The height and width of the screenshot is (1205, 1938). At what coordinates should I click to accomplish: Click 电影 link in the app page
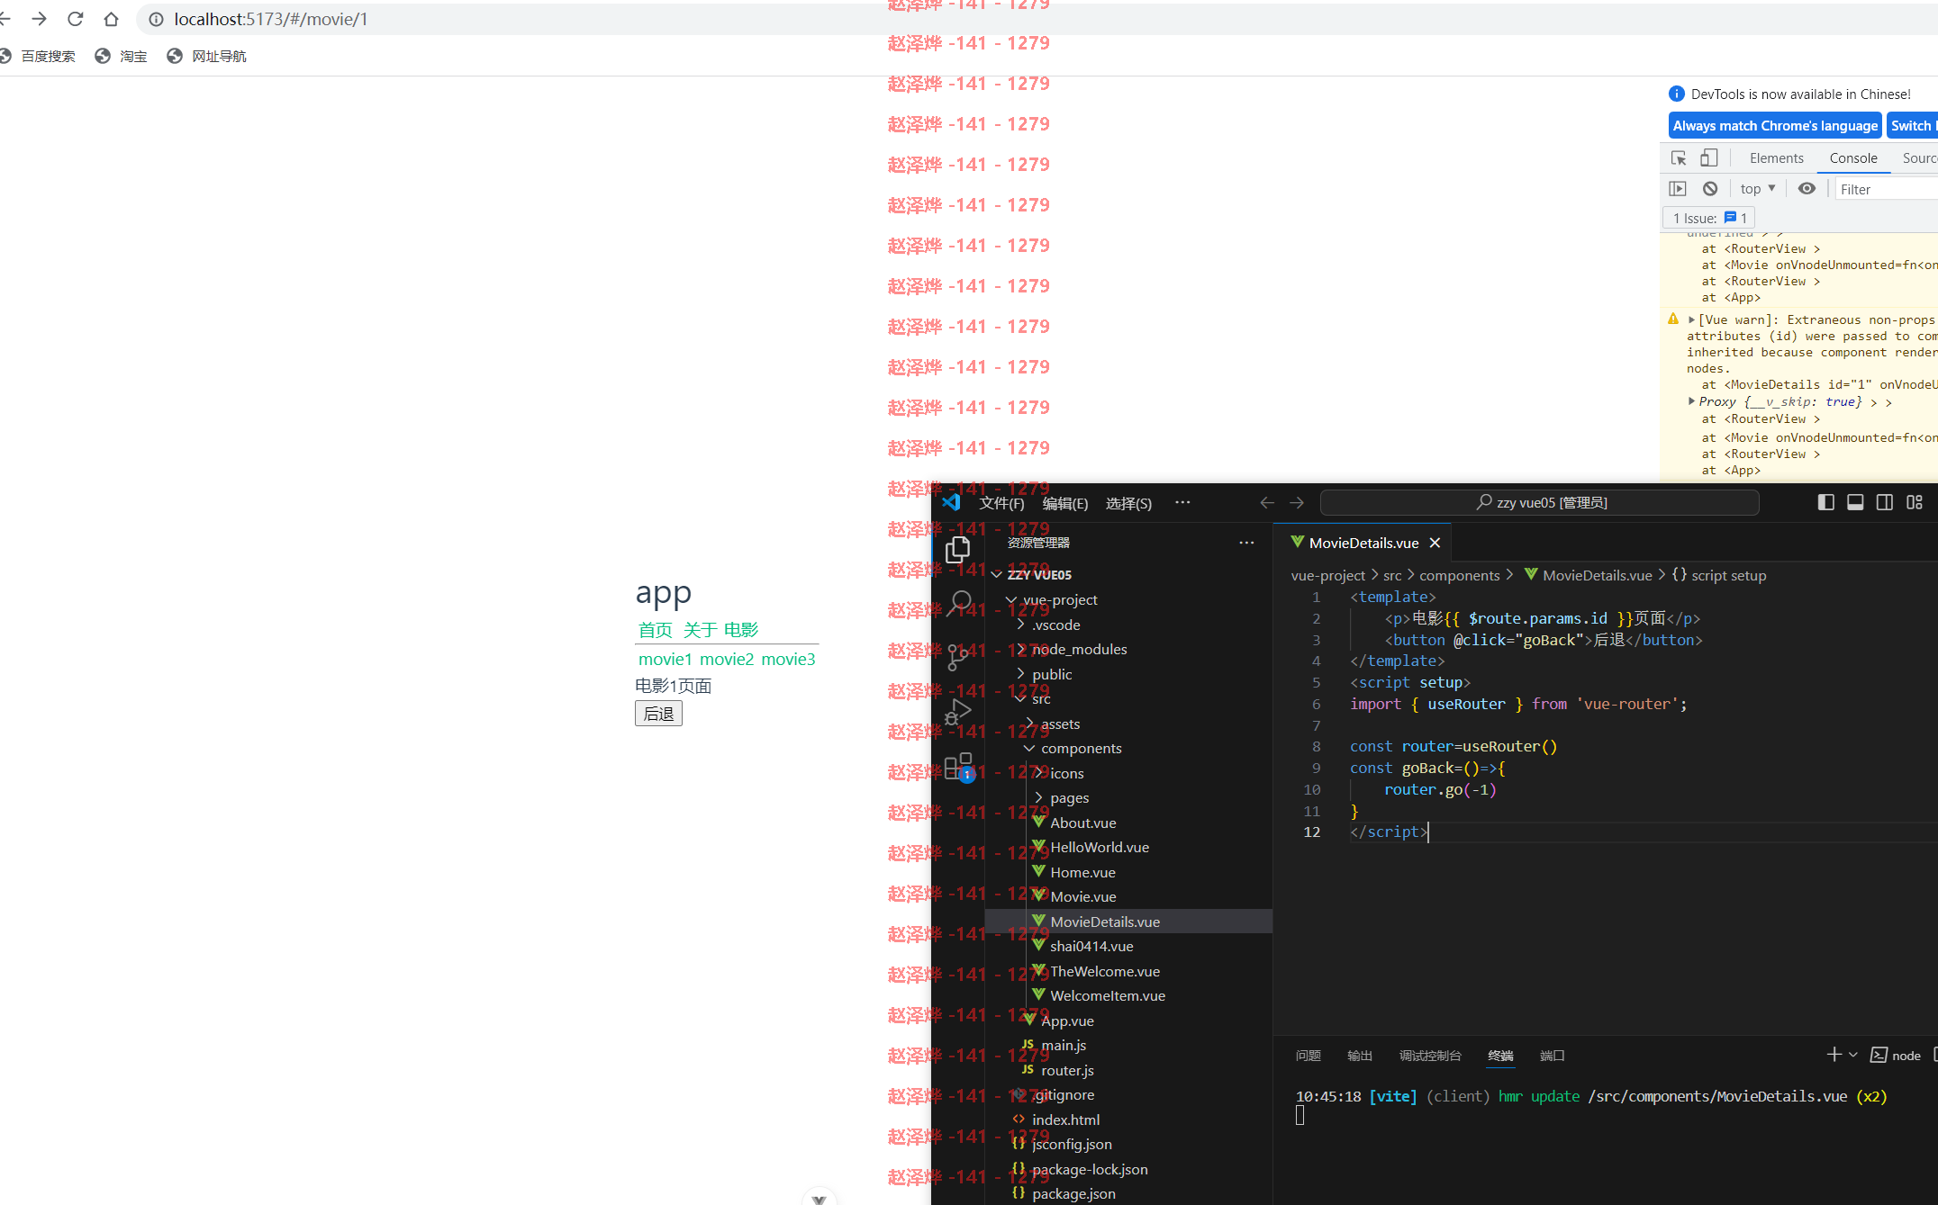pyautogui.click(x=741, y=630)
